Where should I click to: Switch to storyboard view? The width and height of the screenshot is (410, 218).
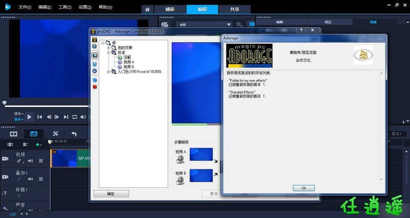coord(14,134)
